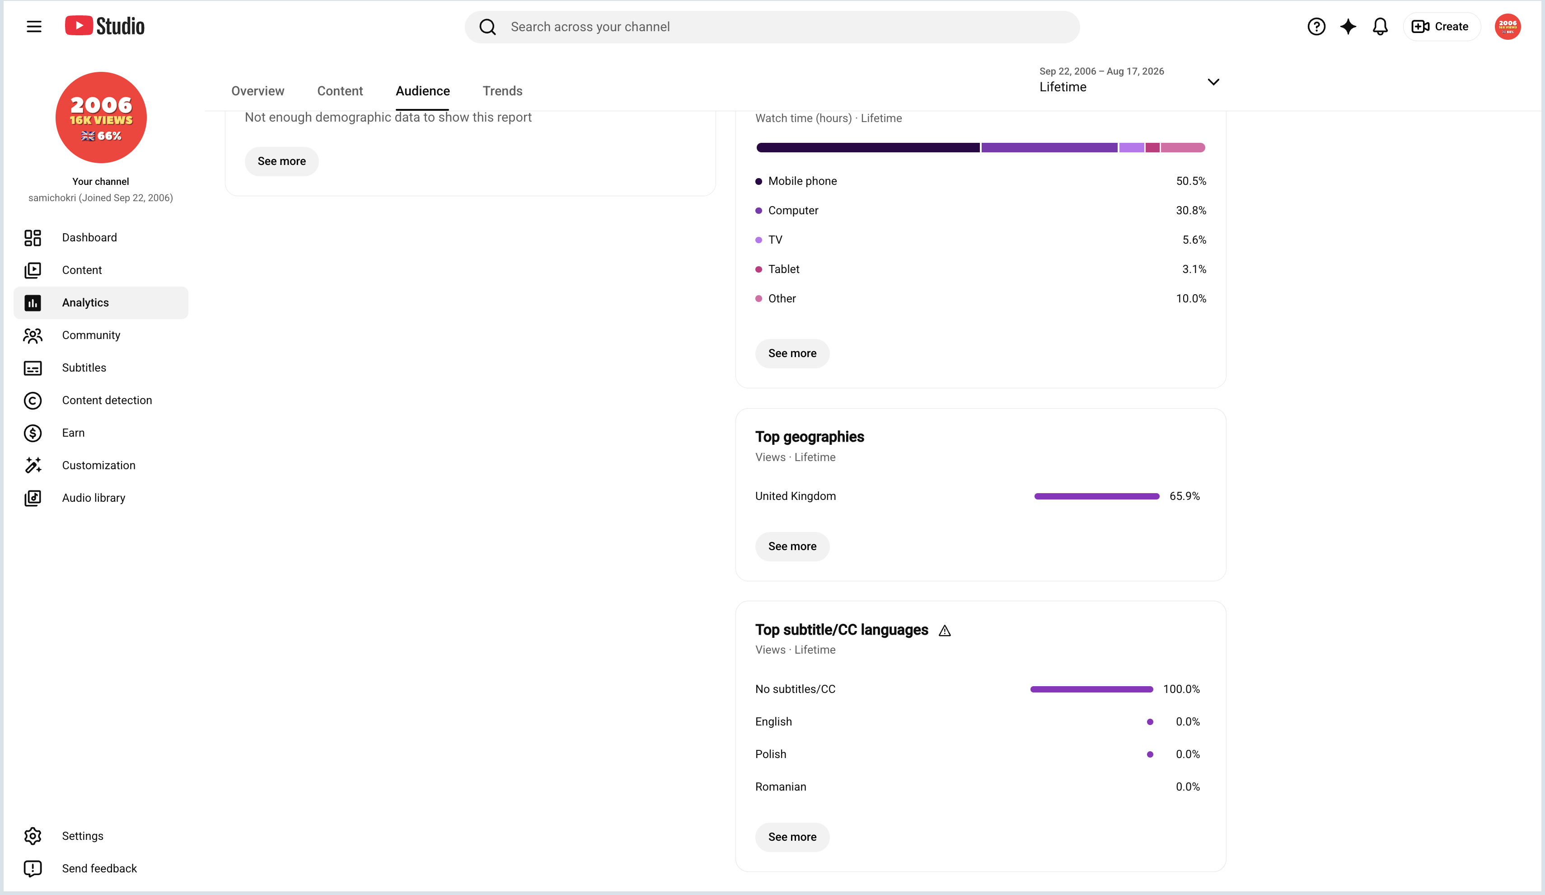The width and height of the screenshot is (1545, 895).
Task: Click the Earn dollar icon
Action: click(33, 433)
